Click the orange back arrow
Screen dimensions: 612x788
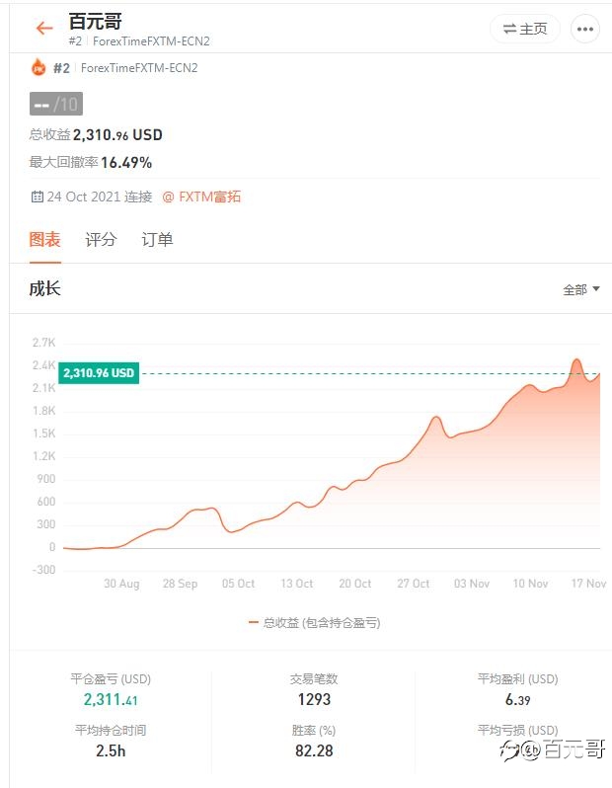(43, 29)
